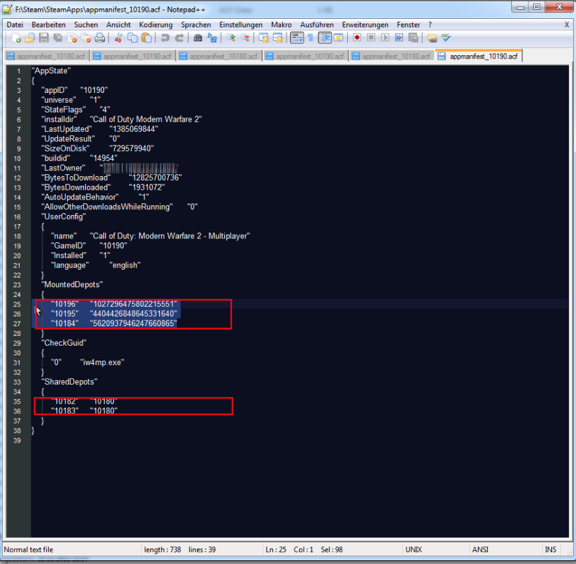The height and width of the screenshot is (564, 576).
Task: Click the "10183" depot entry line
Action: (x=85, y=411)
